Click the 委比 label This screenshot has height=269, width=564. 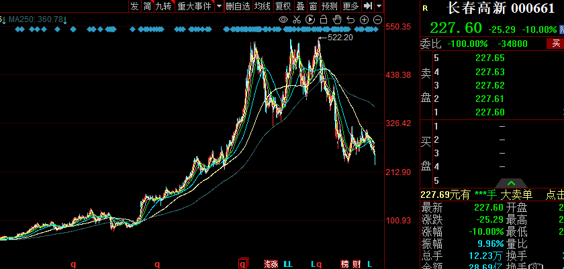[x=431, y=44]
